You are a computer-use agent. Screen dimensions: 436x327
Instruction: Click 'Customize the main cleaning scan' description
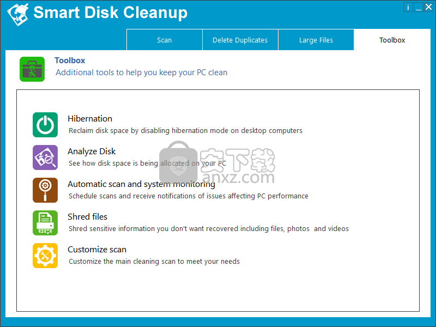coord(154,262)
